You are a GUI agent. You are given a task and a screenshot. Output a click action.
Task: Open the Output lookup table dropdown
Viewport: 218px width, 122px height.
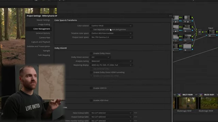111,117
